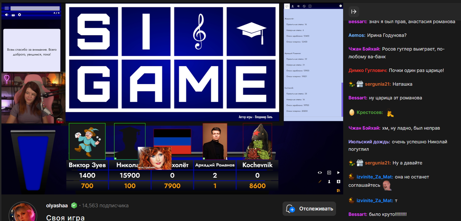Select Виктор Зуев's wizard avatar
This screenshot has height=221, width=461.
pos(87,141)
